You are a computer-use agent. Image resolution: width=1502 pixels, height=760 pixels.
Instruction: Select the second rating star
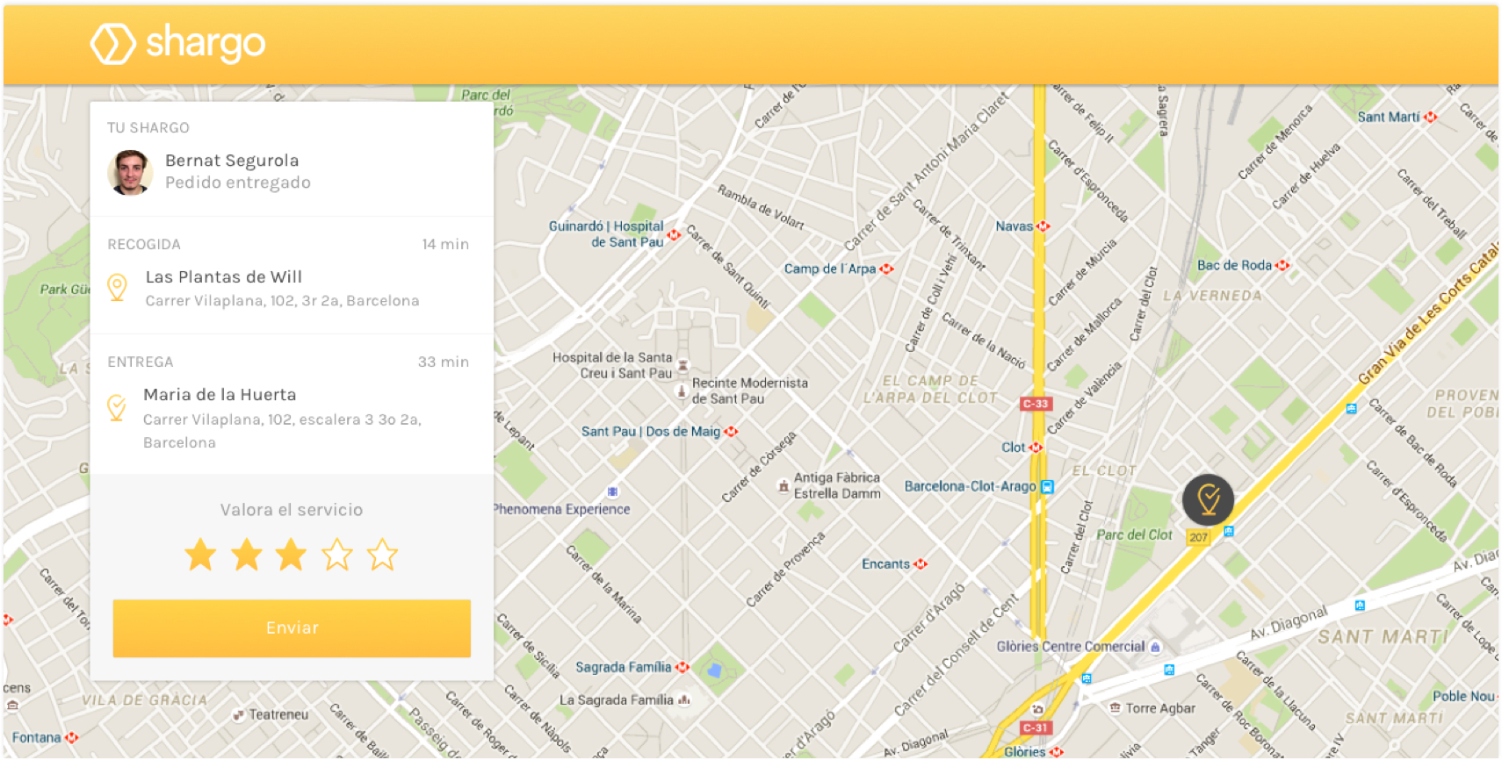(247, 555)
